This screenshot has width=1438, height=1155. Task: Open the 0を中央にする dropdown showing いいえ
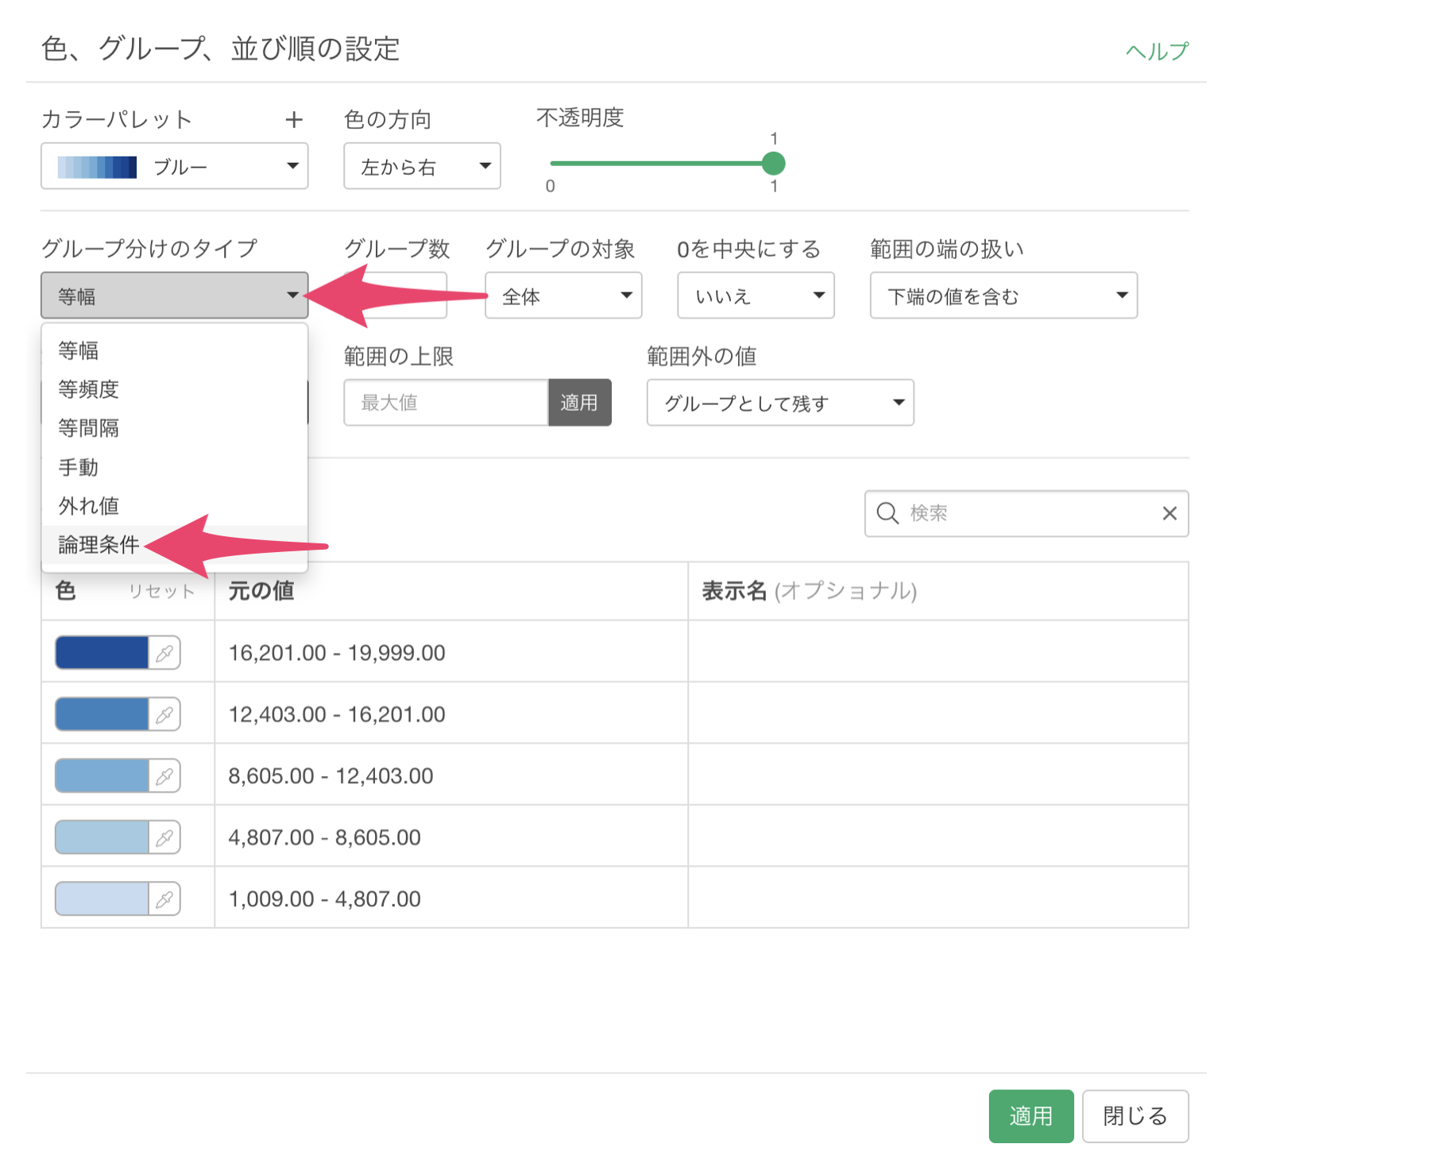tap(755, 296)
